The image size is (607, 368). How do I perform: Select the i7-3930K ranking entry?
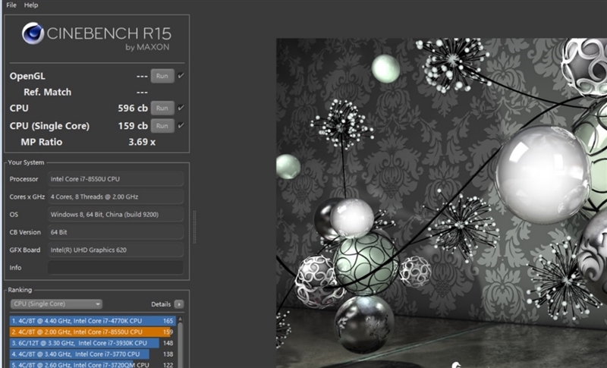click(x=91, y=343)
